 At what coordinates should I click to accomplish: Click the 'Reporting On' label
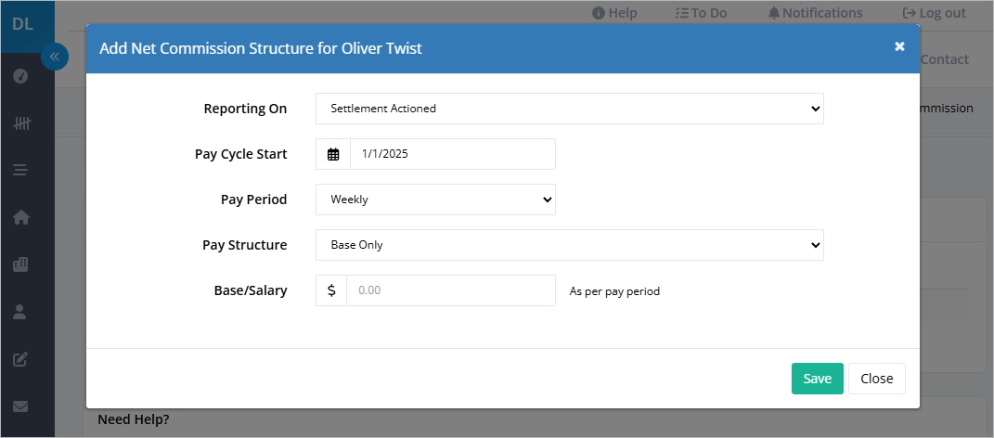(x=245, y=109)
